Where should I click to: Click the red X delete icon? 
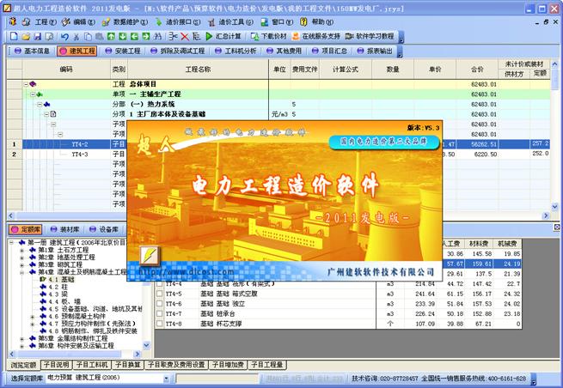[185, 36]
